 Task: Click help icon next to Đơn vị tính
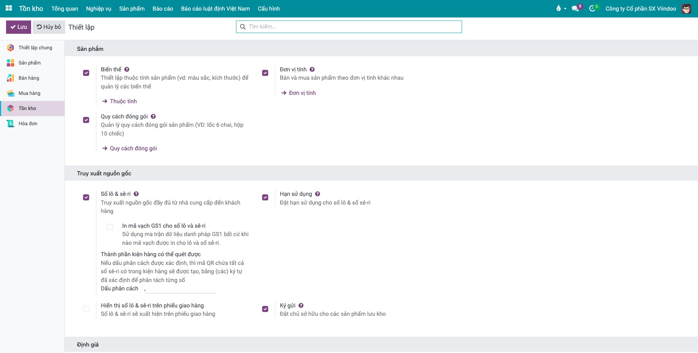312,69
